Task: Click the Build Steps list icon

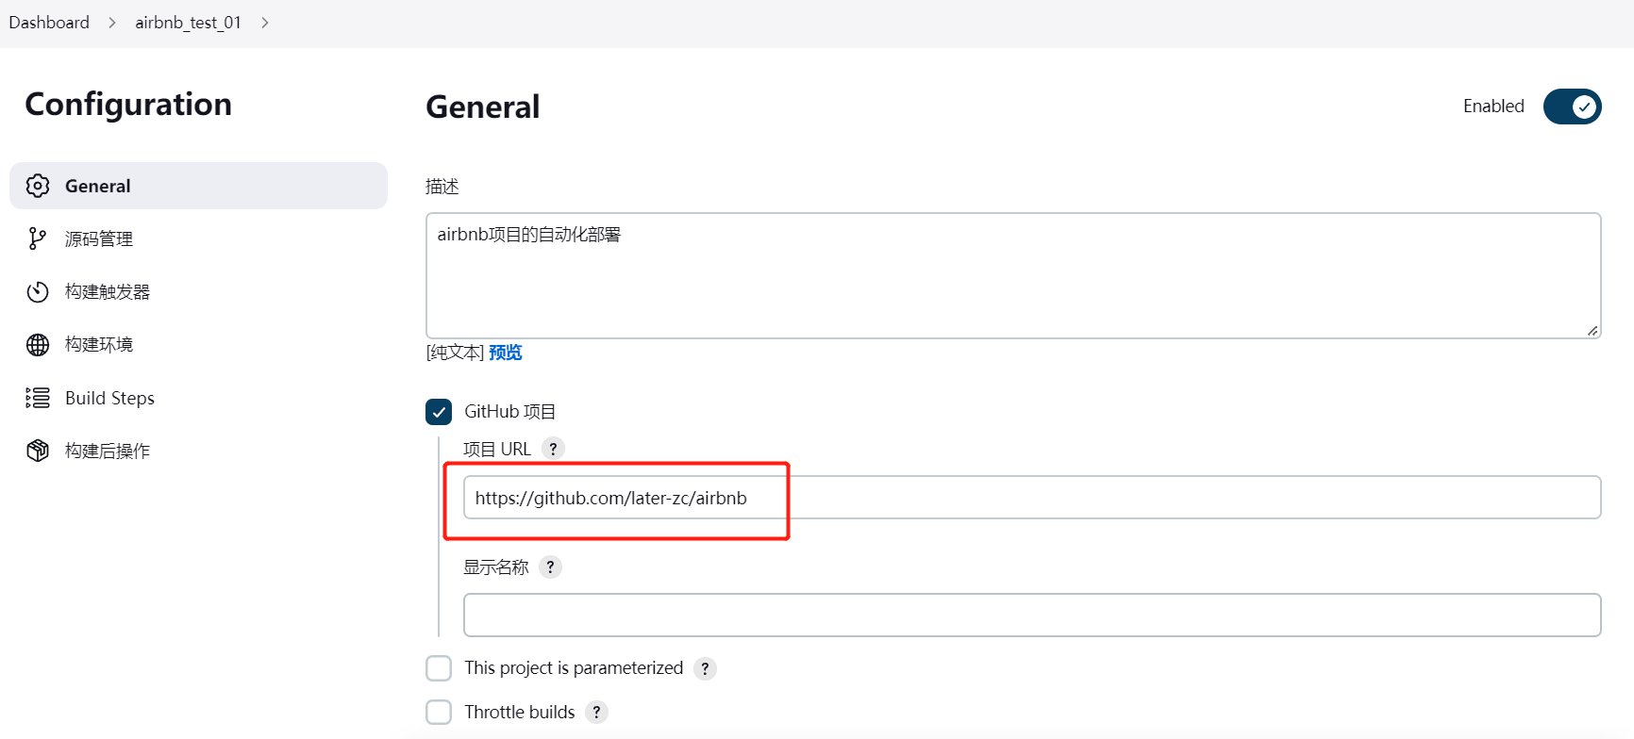Action: click(x=38, y=398)
